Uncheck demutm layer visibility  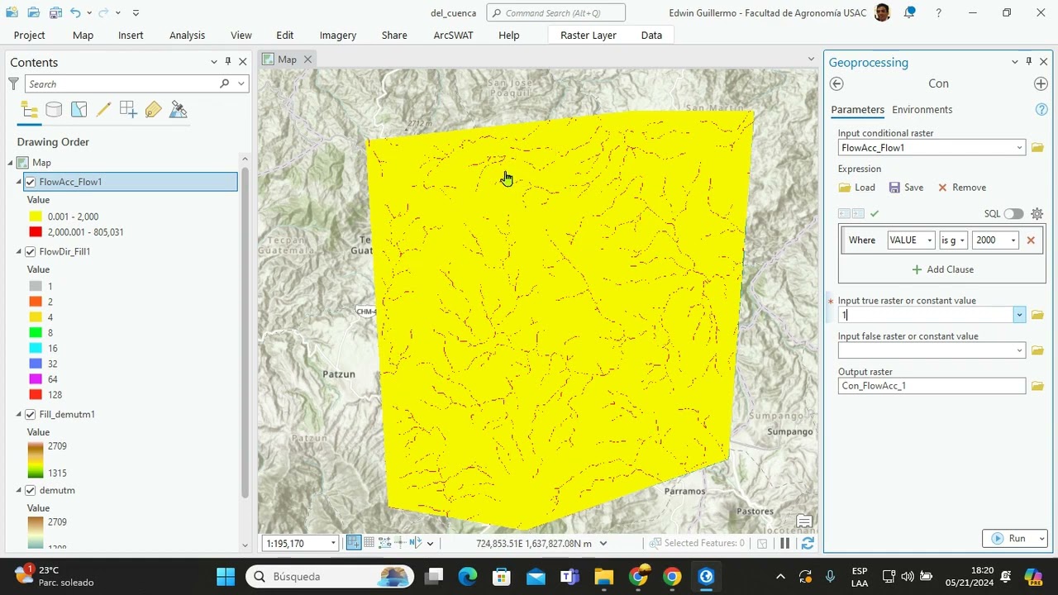[x=31, y=490]
